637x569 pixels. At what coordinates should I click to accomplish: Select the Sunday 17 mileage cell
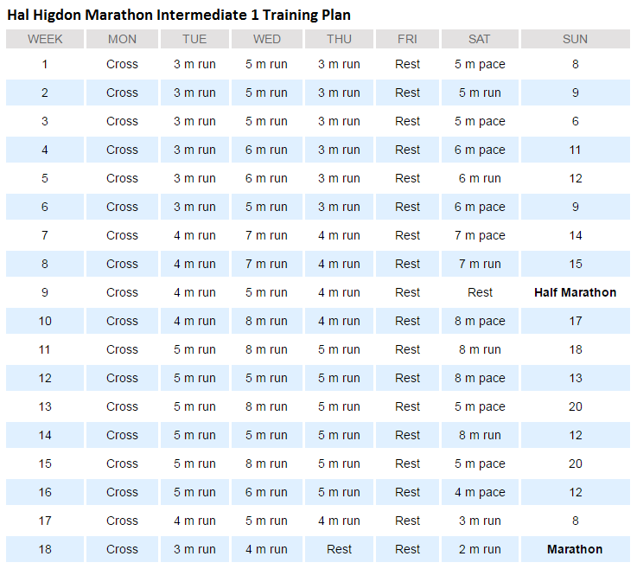[x=575, y=321]
